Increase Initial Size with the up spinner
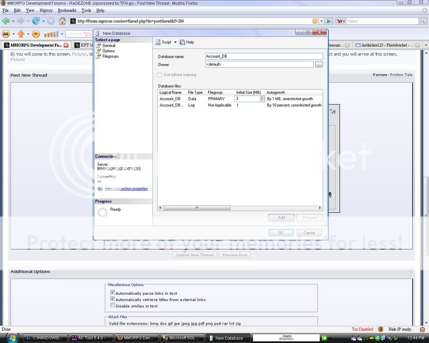 pyautogui.click(x=262, y=97)
